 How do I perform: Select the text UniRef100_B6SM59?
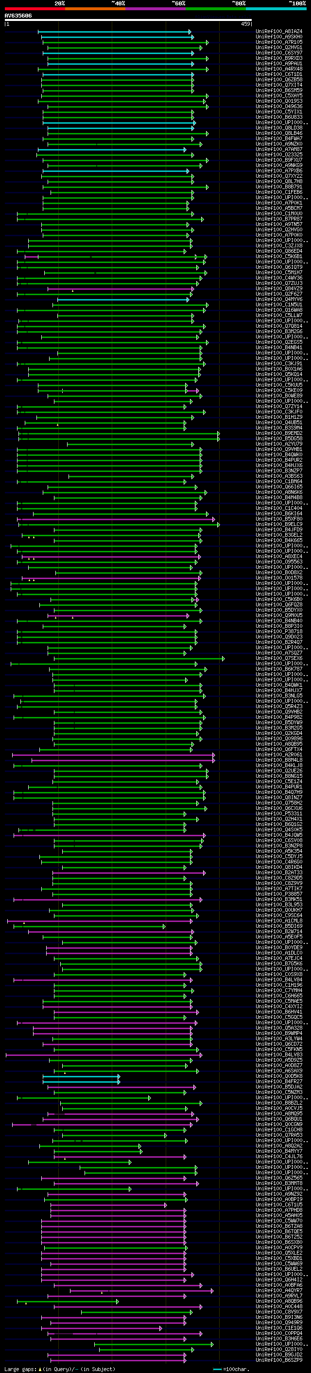pyautogui.click(x=279, y=90)
